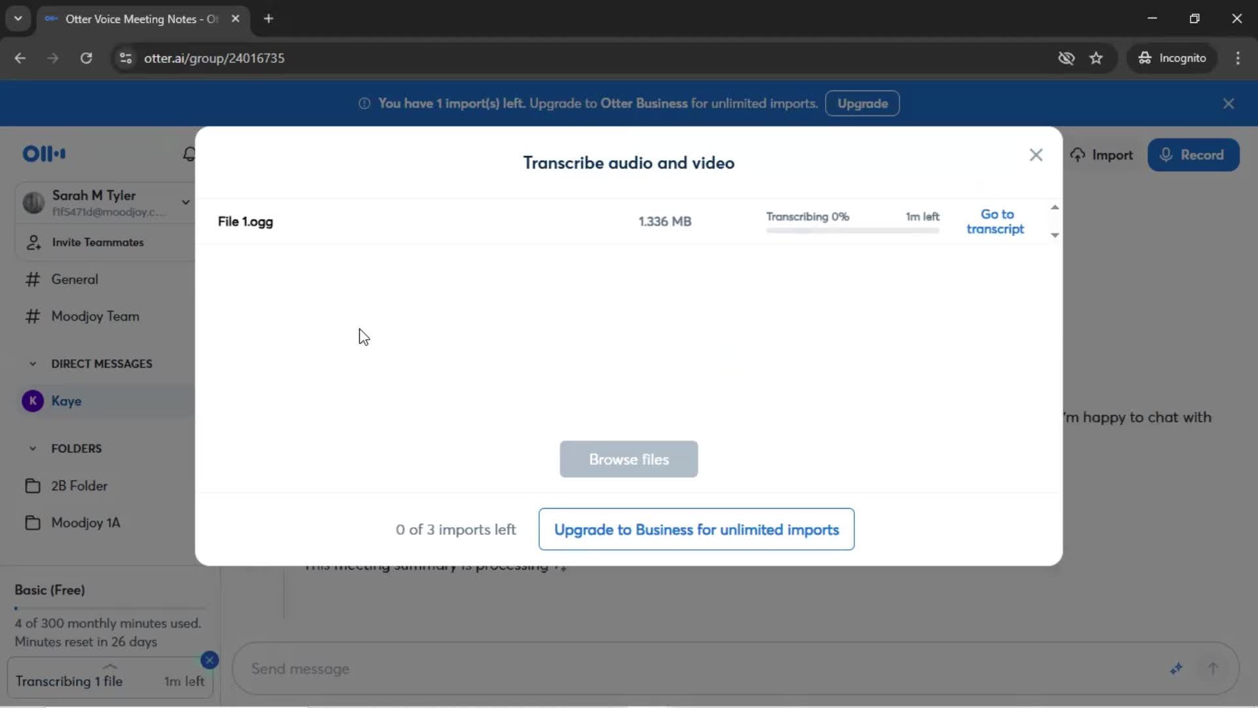
Task: Reload the page
Action: tap(86, 58)
